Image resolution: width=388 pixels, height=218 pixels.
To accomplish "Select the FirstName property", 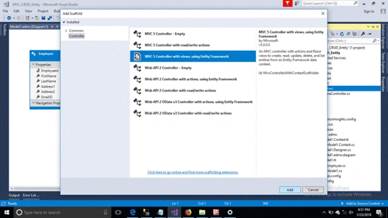I will click(x=48, y=76).
